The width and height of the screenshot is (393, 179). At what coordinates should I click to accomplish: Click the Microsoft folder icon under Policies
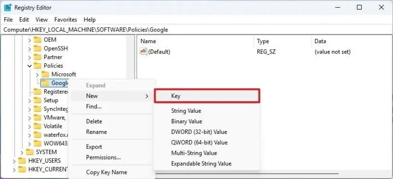45,75
